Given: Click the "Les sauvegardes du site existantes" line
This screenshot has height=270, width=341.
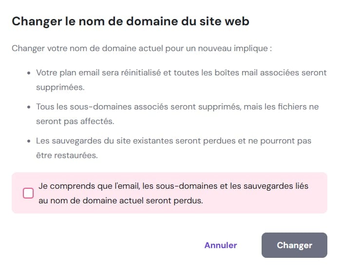Looking at the screenshot, I should (x=173, y=141).
